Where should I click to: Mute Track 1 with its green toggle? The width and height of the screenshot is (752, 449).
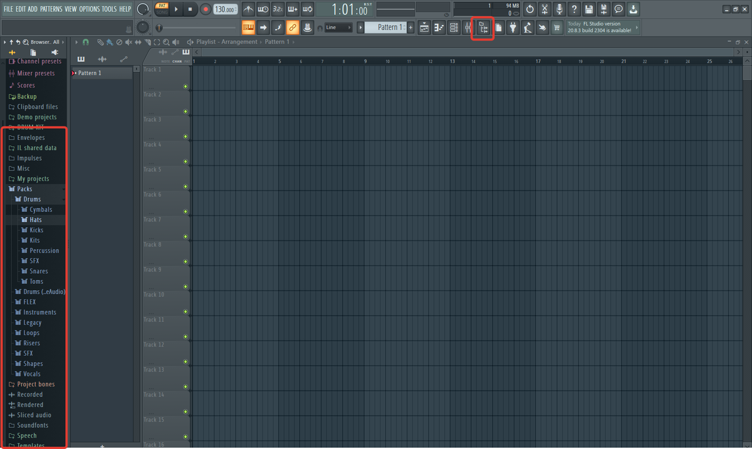185,86
